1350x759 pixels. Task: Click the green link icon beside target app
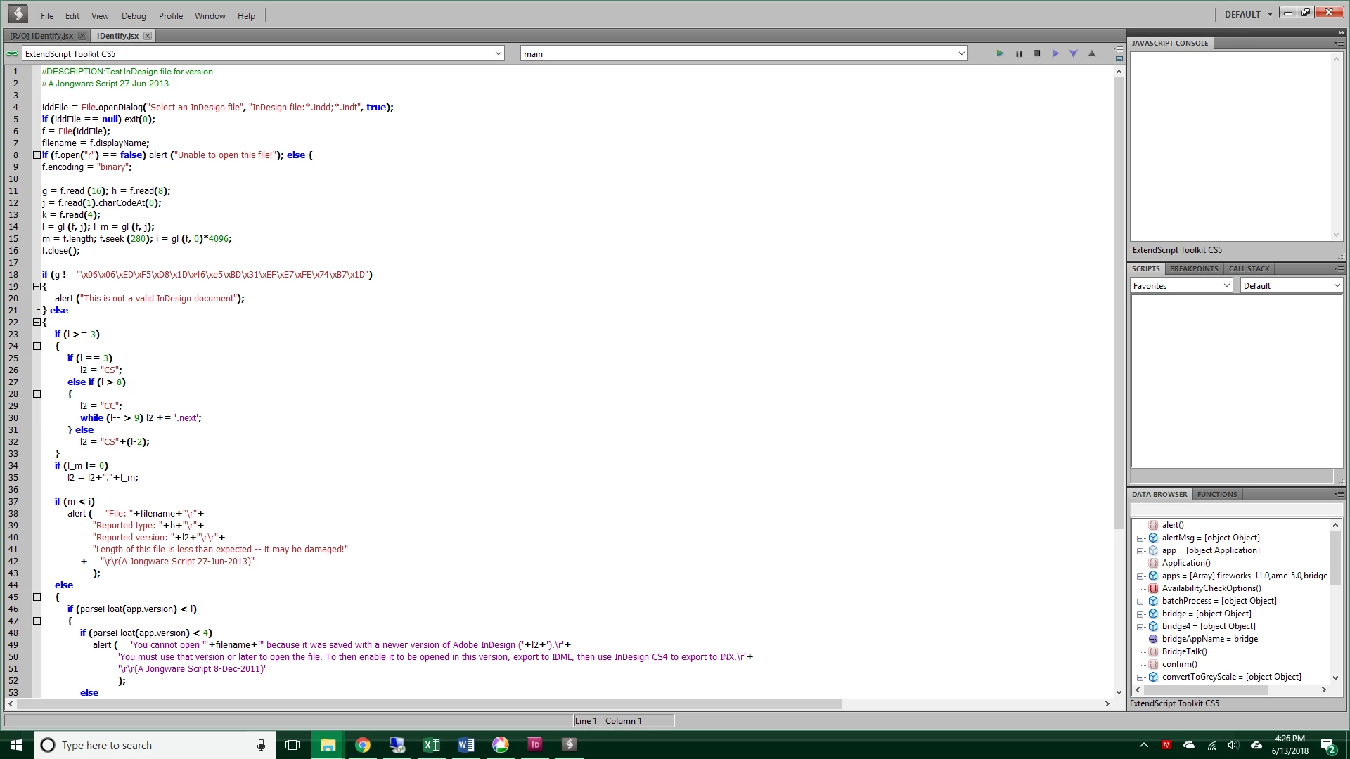12,53
